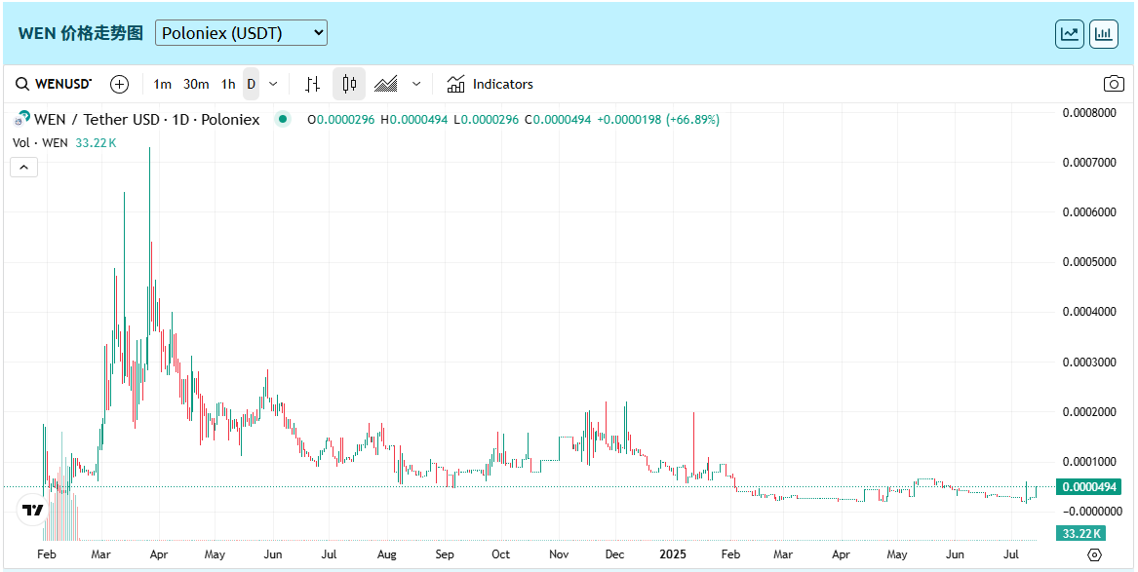Open the Indicators menu
The width and height of the screenshot is (1138, 572).
[490, 84]
